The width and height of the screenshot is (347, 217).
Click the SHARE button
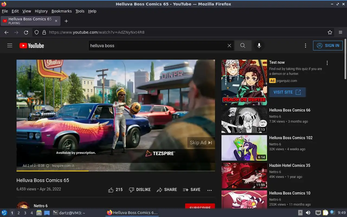click(167, 190)
